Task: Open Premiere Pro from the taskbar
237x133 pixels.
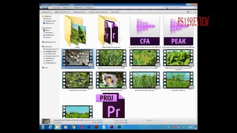Action: click(111, 127)
